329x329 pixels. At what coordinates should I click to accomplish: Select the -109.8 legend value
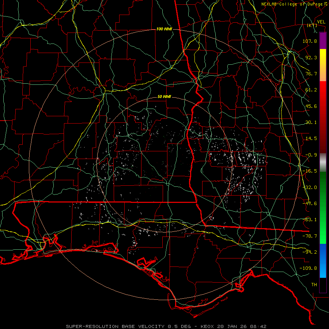pyautogui.click(x=308, y=268)
